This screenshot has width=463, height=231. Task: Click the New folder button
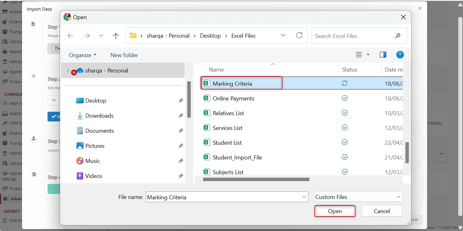click(124, 55)
